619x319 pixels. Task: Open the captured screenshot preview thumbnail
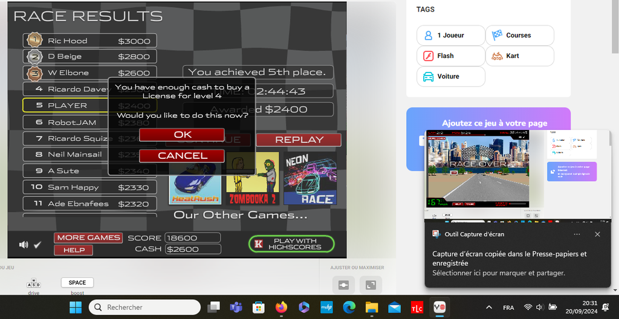click(x=517, y=175)
